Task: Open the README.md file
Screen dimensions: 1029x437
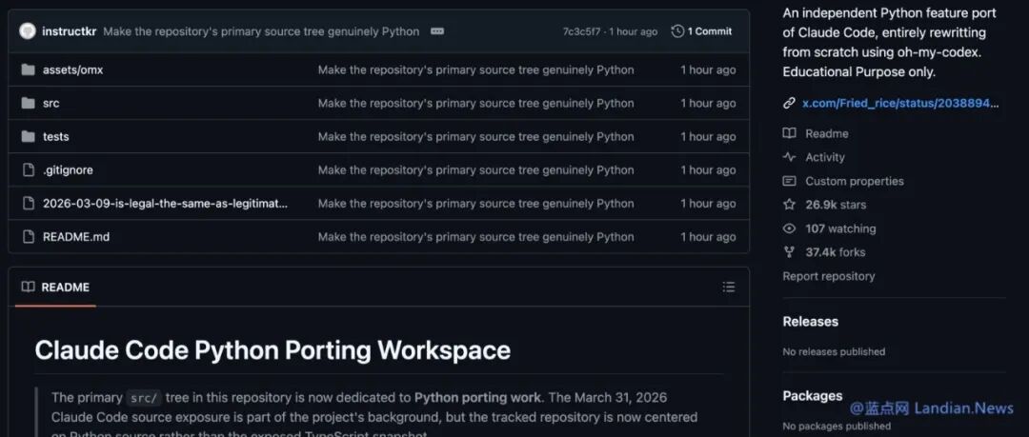Action: tap(76, 237)
